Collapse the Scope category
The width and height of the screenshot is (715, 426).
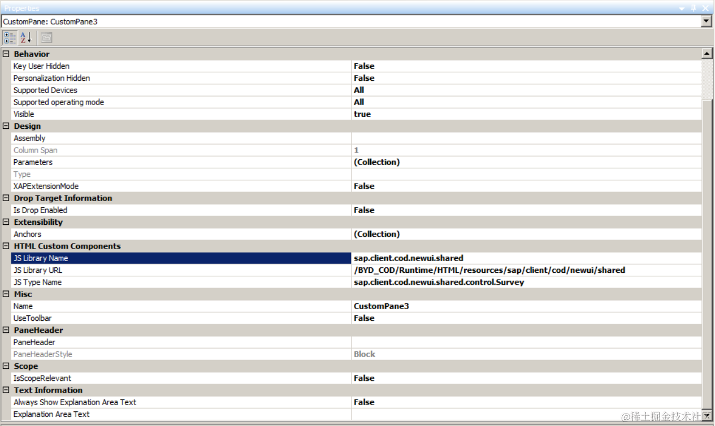7,366
